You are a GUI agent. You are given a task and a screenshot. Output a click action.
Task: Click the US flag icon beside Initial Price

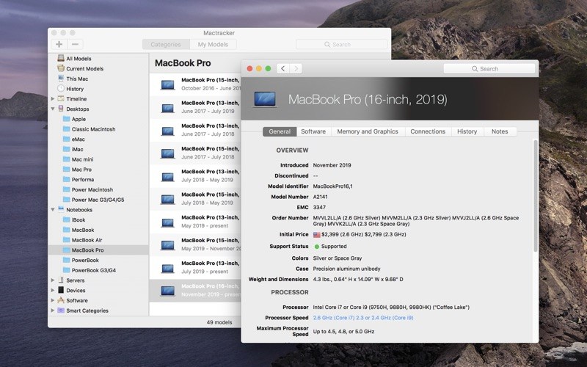[x=317, y=234]
